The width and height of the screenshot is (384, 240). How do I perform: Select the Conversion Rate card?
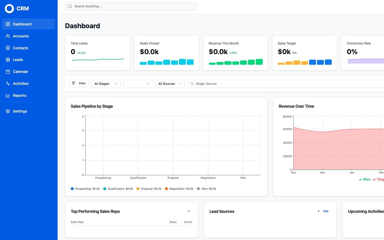(x=363, y=53)
